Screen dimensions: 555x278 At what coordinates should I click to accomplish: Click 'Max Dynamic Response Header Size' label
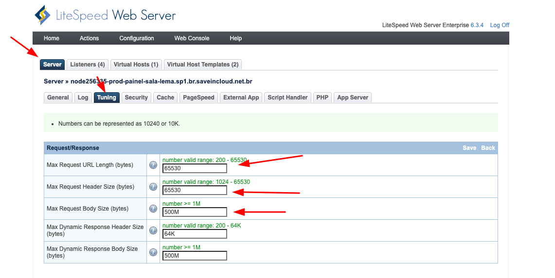tap(95, 230)
